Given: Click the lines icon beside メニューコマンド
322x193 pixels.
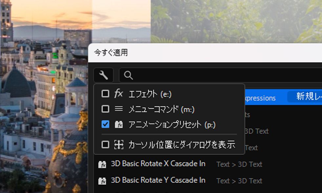Looking at the screenshot, I should (x=118, y=109).
